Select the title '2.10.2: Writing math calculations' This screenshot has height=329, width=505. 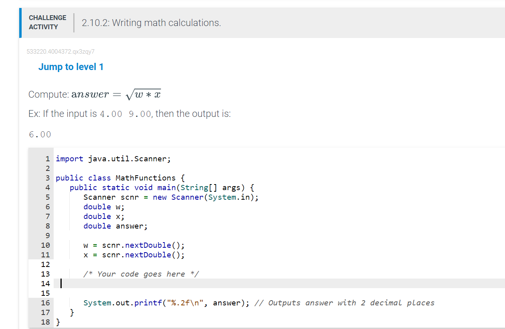pos(151,23)
